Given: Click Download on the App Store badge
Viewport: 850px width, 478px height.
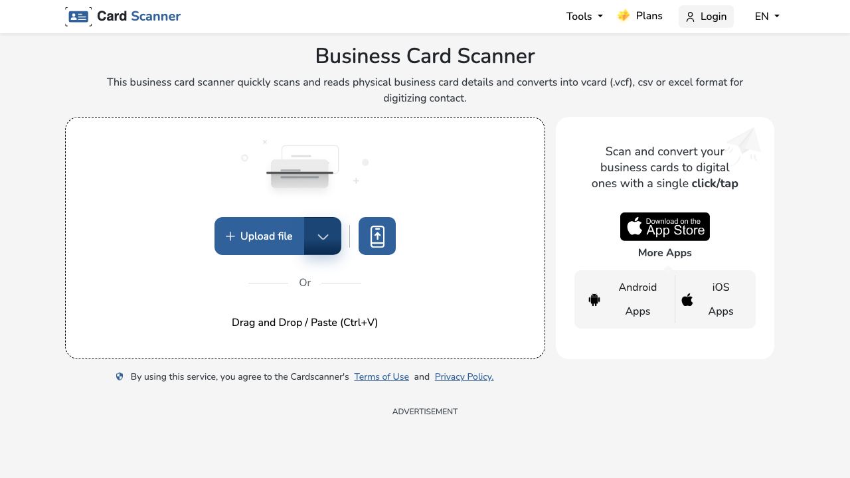Looking at the screenshot, I should (665, 226).
